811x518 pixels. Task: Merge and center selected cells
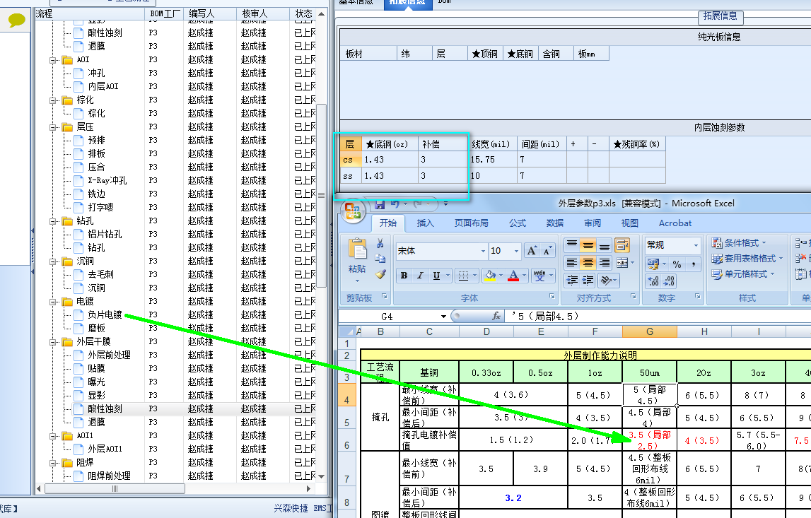pos(622,263)
